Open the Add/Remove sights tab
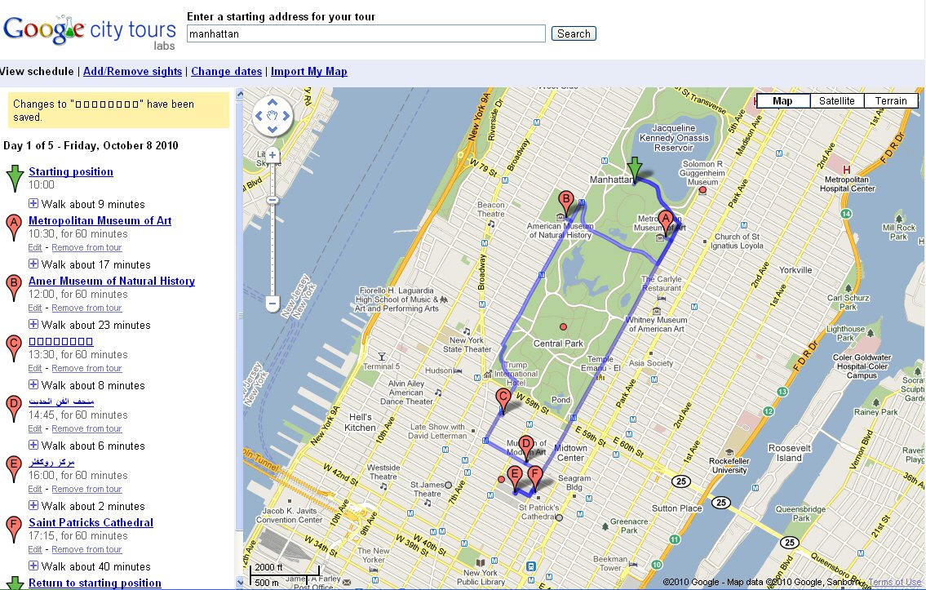 [132, 71]
